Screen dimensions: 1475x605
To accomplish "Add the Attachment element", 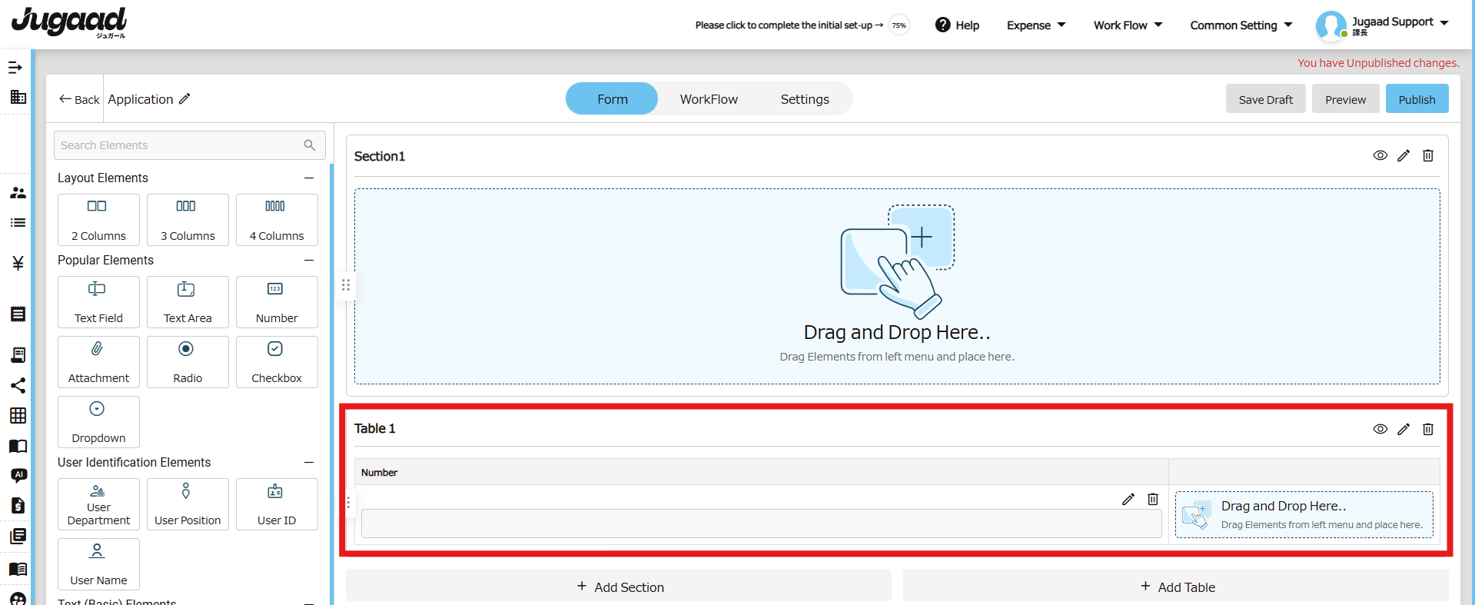I will point(98,362).
